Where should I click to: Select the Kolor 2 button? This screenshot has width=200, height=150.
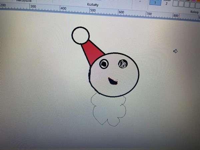(166, 3)
